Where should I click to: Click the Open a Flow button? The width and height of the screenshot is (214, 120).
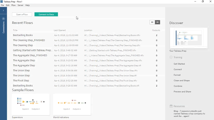click(x=22, y=14)
